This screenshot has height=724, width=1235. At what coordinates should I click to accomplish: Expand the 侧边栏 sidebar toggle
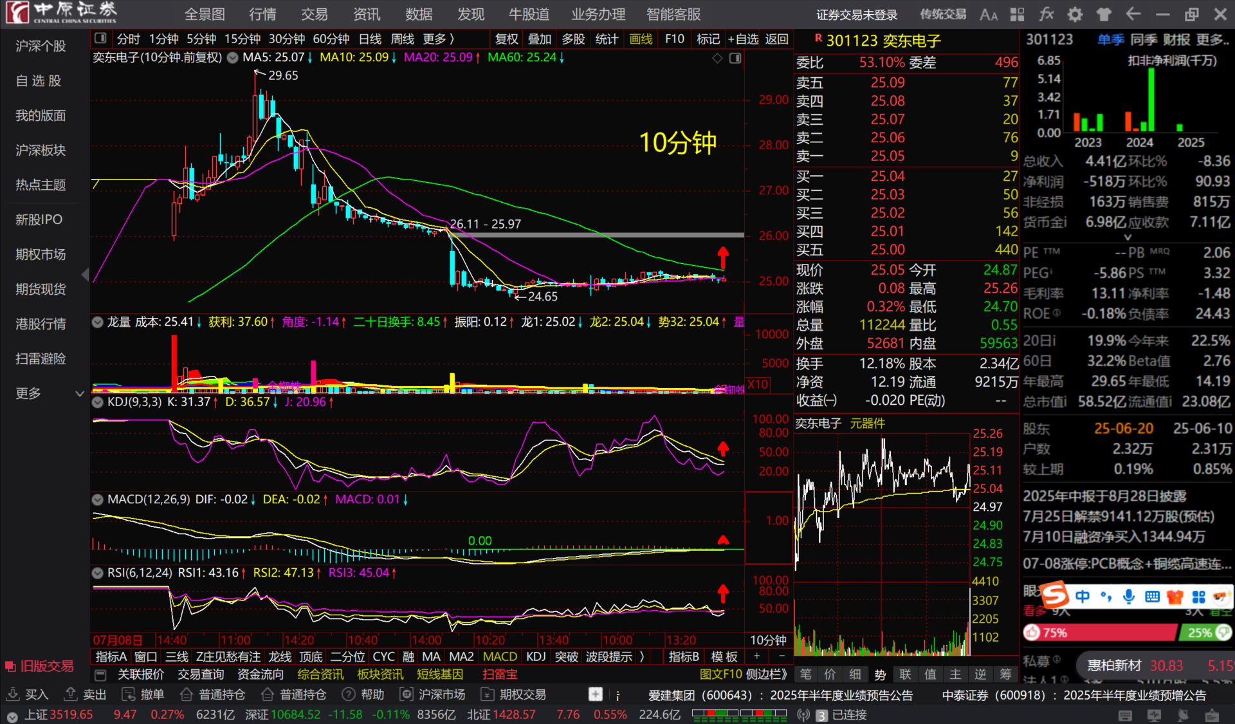pyautogui.click(x=768, y=674)
